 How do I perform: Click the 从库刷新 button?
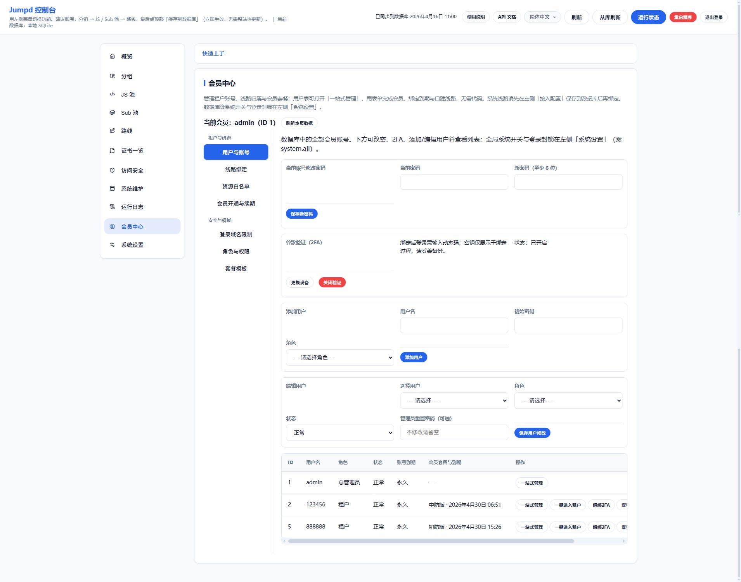click(x=610, y=17)
